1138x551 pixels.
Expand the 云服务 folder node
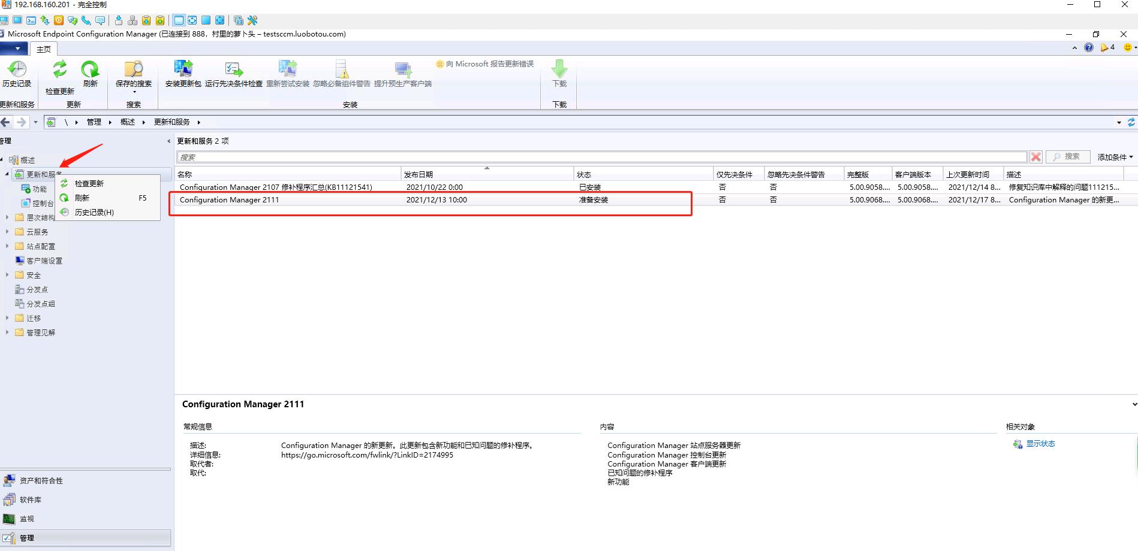pyautogui.click(x=7, y=232)
